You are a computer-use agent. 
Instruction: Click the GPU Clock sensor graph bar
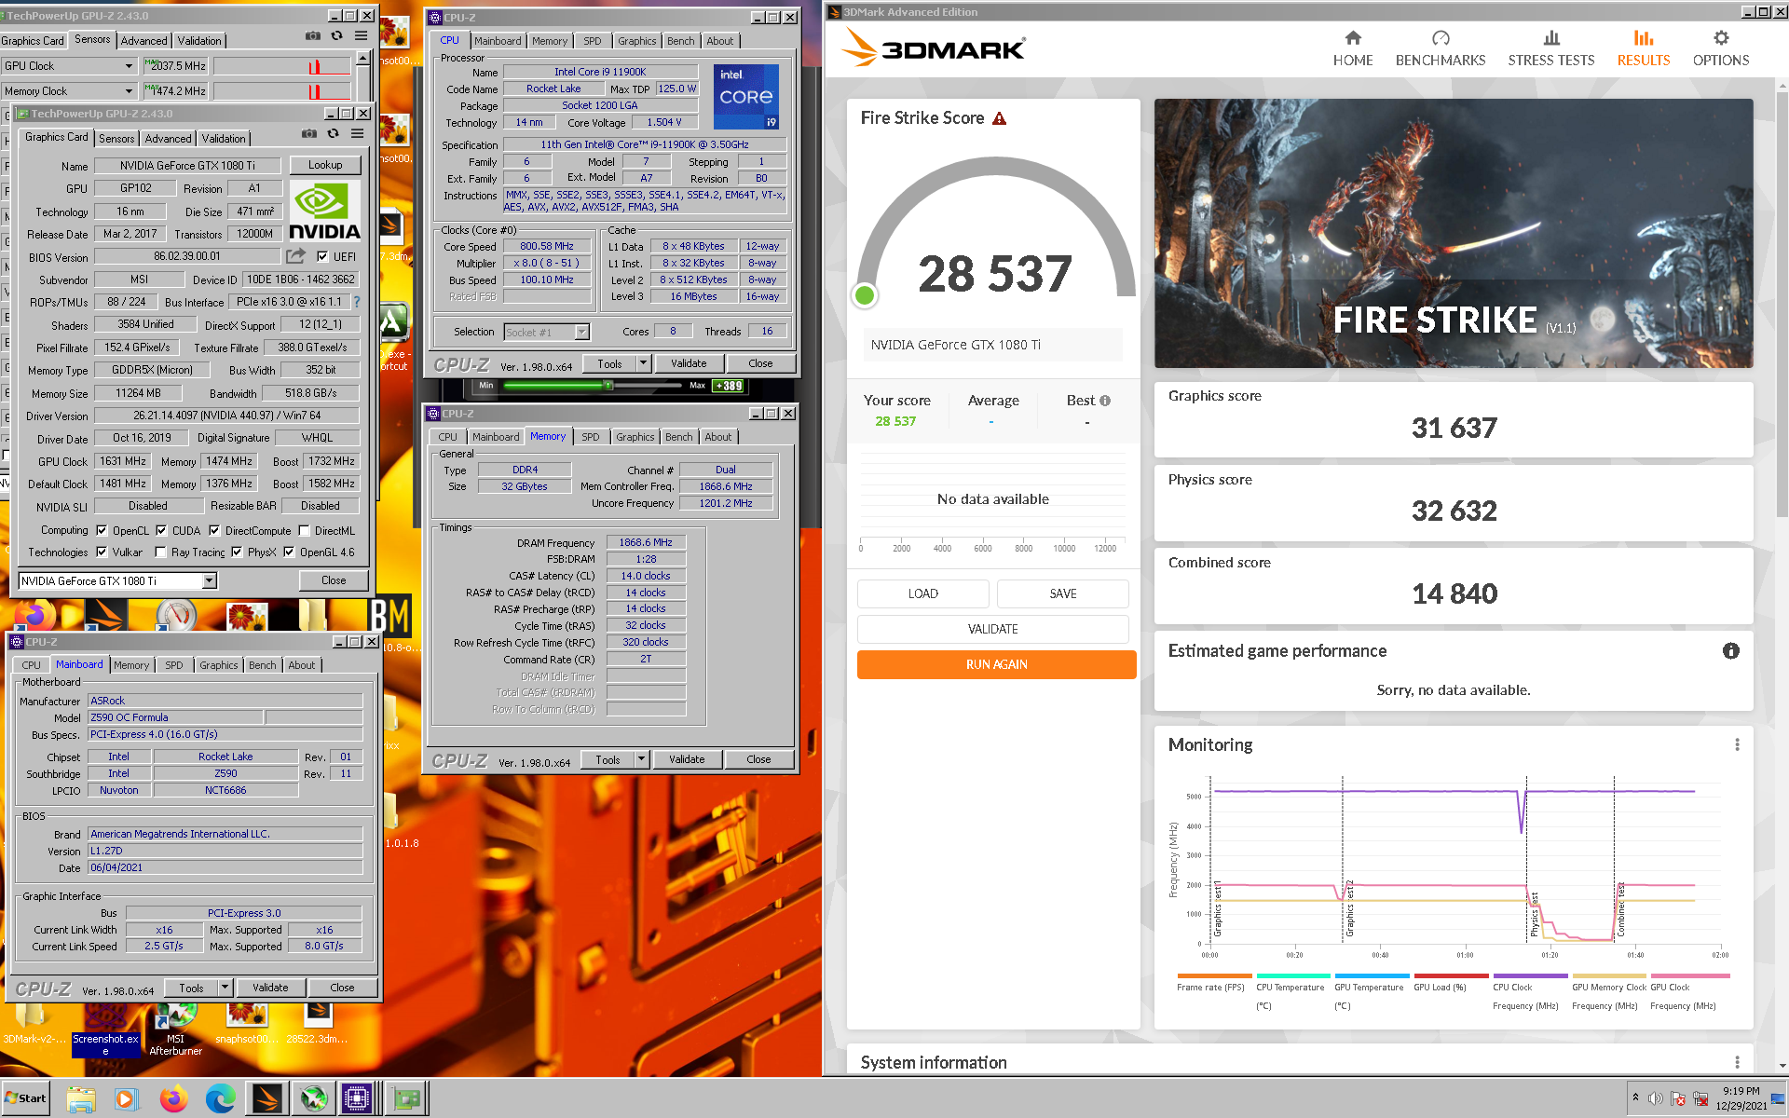[x=282, y=66]
